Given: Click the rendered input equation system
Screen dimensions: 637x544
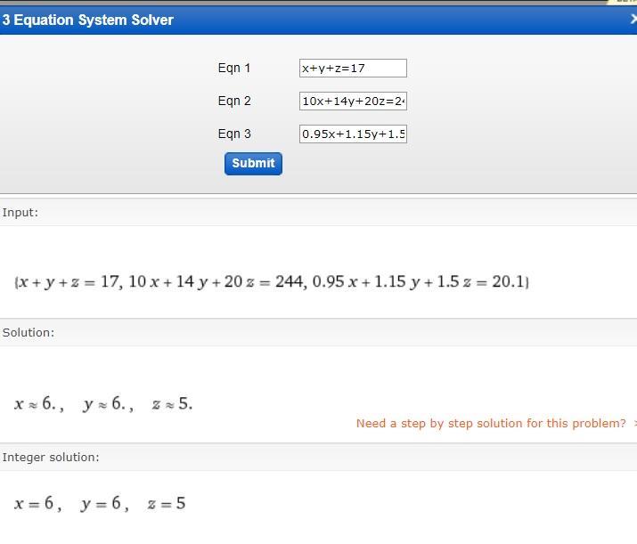Looking at the screenshot, I should pos(272,282).
